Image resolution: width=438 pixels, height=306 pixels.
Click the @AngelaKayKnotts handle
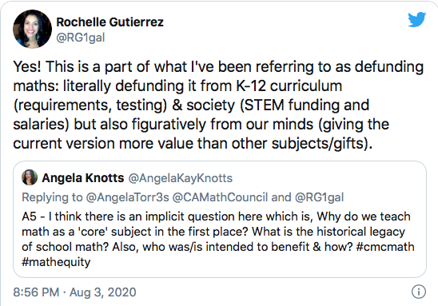pyautogui.click(x=181, y=178)
